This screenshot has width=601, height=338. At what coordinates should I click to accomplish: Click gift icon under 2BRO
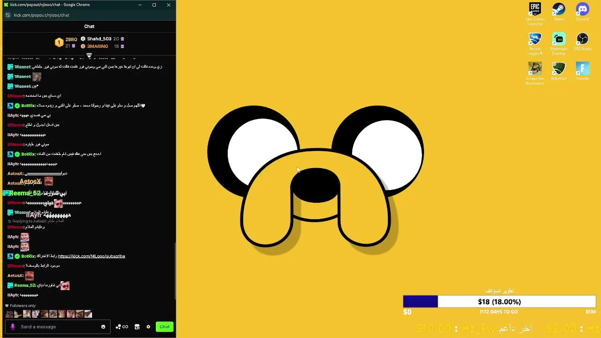point(73,46)
